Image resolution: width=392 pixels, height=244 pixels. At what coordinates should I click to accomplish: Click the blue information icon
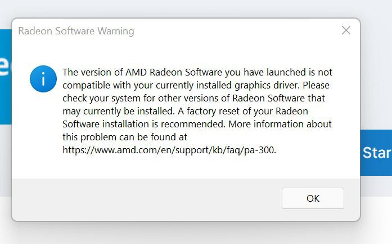(43, 79)
